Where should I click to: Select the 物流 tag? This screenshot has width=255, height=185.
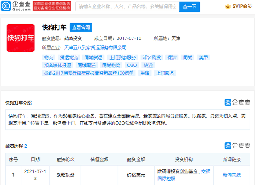pyautogui.click(x=48, y=58)
